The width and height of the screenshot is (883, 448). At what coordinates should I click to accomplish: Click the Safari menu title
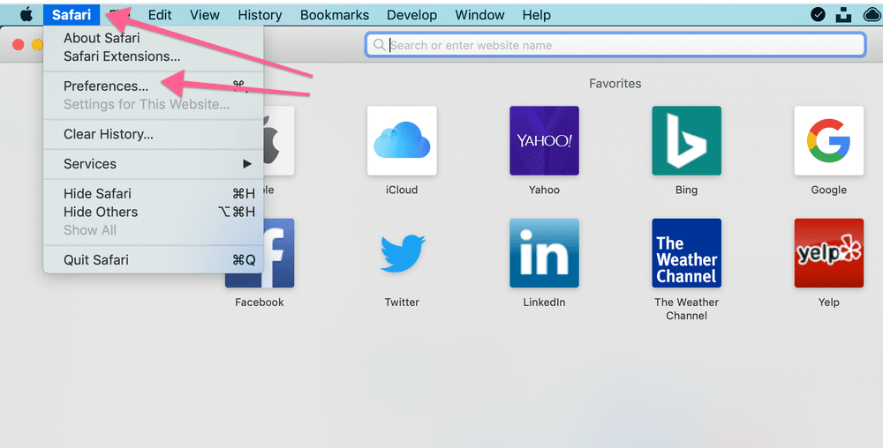pos(72,15)
